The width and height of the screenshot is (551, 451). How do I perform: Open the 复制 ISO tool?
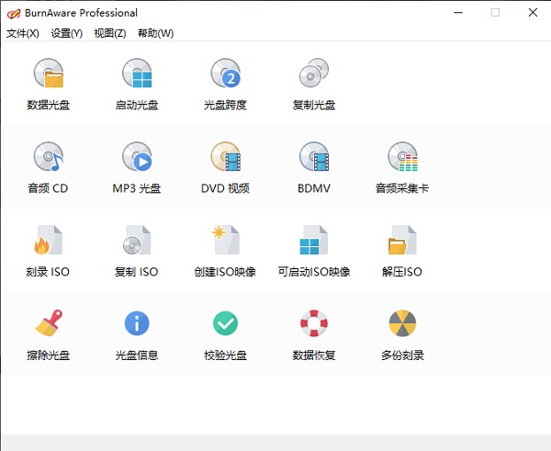[137, 242]
